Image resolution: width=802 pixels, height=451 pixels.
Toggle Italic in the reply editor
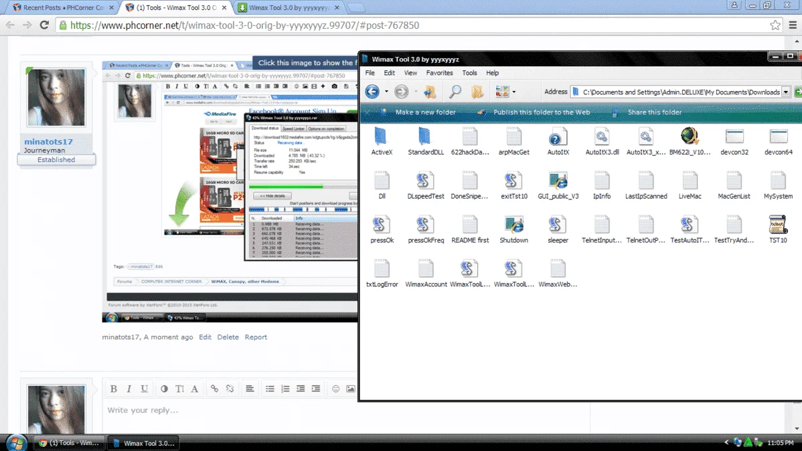point(129,389)
